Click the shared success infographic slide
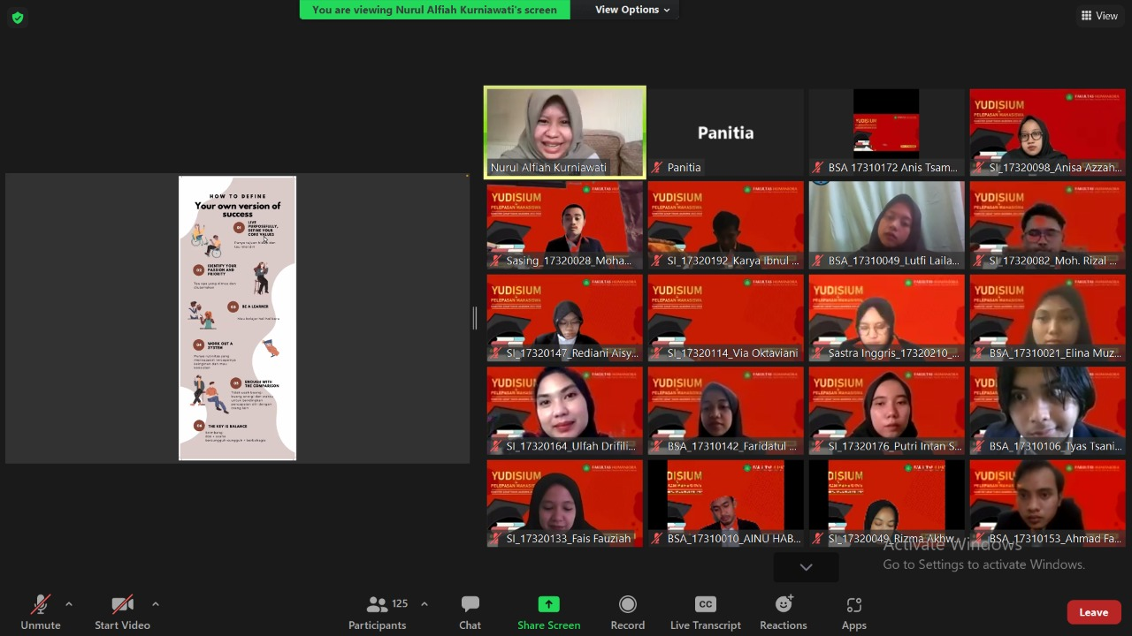Viewport: 1132px width, 636px height. [x=237, y=318]
